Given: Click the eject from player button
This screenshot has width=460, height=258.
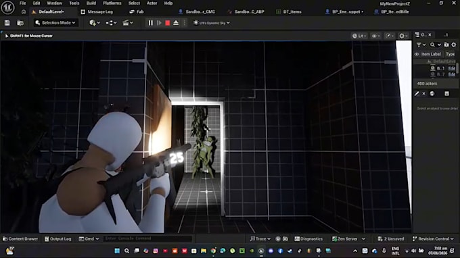Looking at the screenshot, I should [x=176, y=23].
